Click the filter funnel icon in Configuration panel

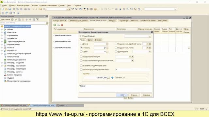[38, 19]
